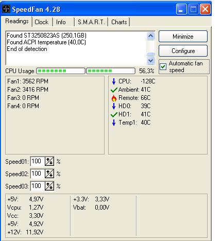Click the Speed02 up/down spinner
The image size is (222, 241).
pos(49,174)
